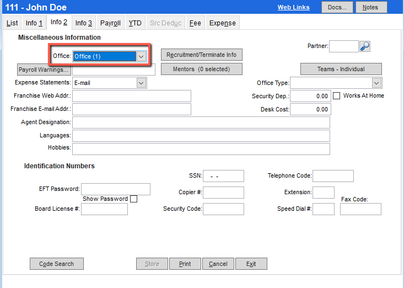Go to the Expense tab

click(222, 23)
